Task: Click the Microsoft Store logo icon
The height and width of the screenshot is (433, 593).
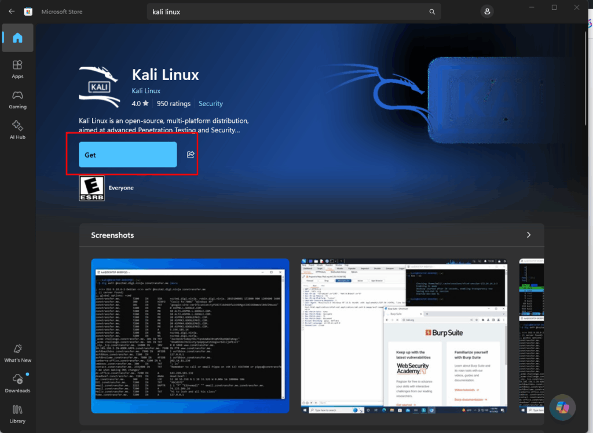Action: coord(28,12)
